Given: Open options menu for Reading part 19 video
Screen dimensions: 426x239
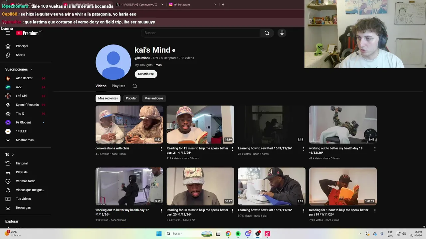Looking at the screenshot, I should pyautogui.click(x=375, y=211).
